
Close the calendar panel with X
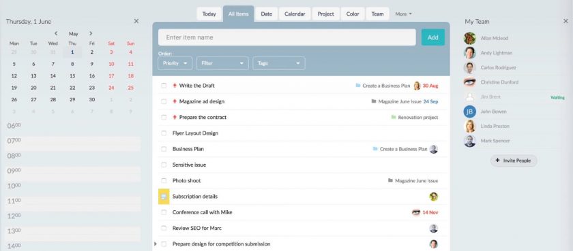click(x=136, y=21)
